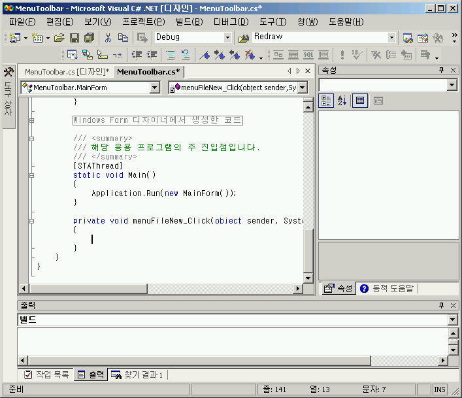Click the code editor vertical scroll down arrow
The image size is (462, 398).
click(x=308, y=278)
